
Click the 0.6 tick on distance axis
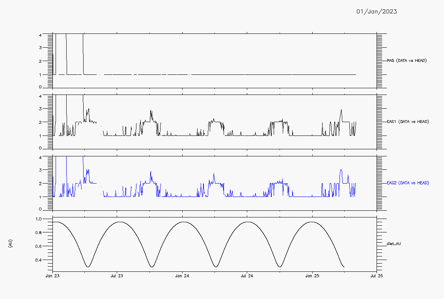click(x=39, y=246)
